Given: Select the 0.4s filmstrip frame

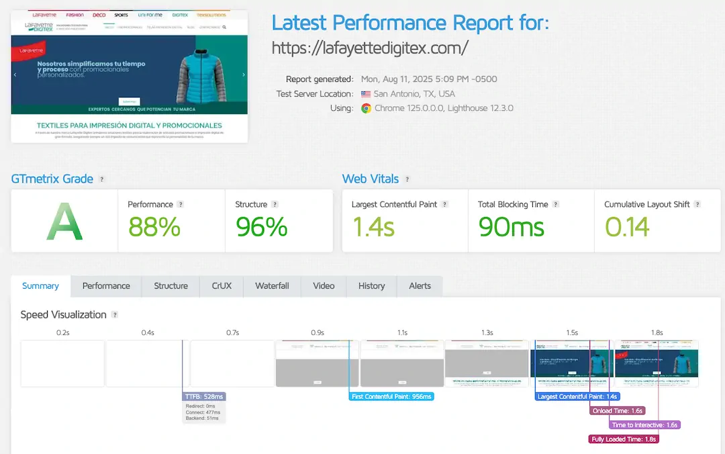Looking at the screenshot, I should coord(148,363).
